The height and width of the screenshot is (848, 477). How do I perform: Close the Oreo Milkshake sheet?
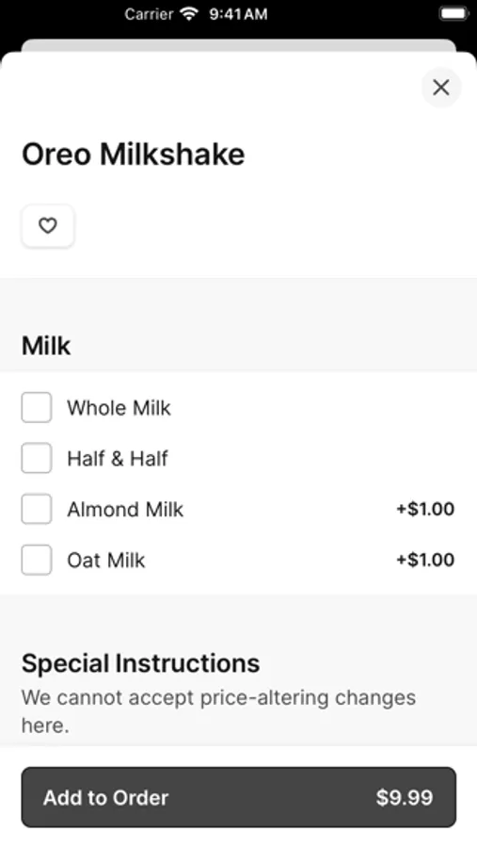[441, 87]
